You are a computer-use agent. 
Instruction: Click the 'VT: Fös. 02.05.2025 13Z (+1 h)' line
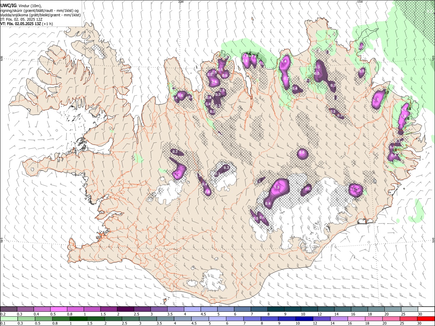(x=27, y=24)
